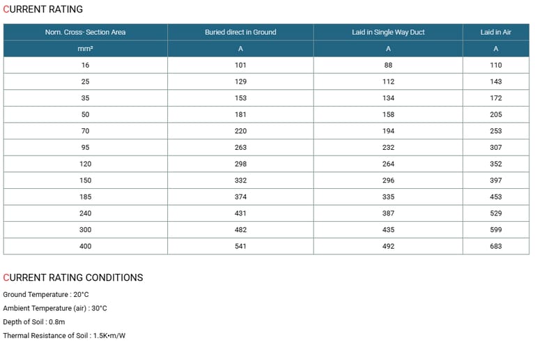Select the Ground Temperature 20°C line
Screen dimensions: 535x343
(46, 295)
